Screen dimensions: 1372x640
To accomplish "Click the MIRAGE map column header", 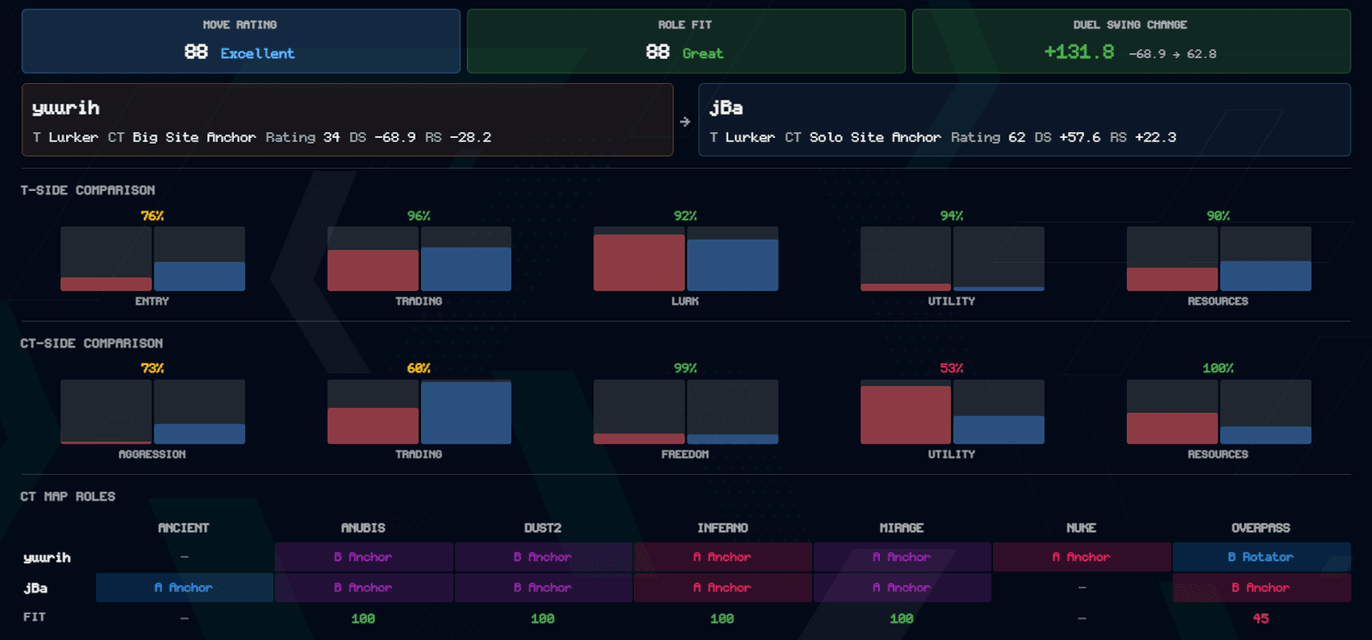I will (x=902, y=528).
